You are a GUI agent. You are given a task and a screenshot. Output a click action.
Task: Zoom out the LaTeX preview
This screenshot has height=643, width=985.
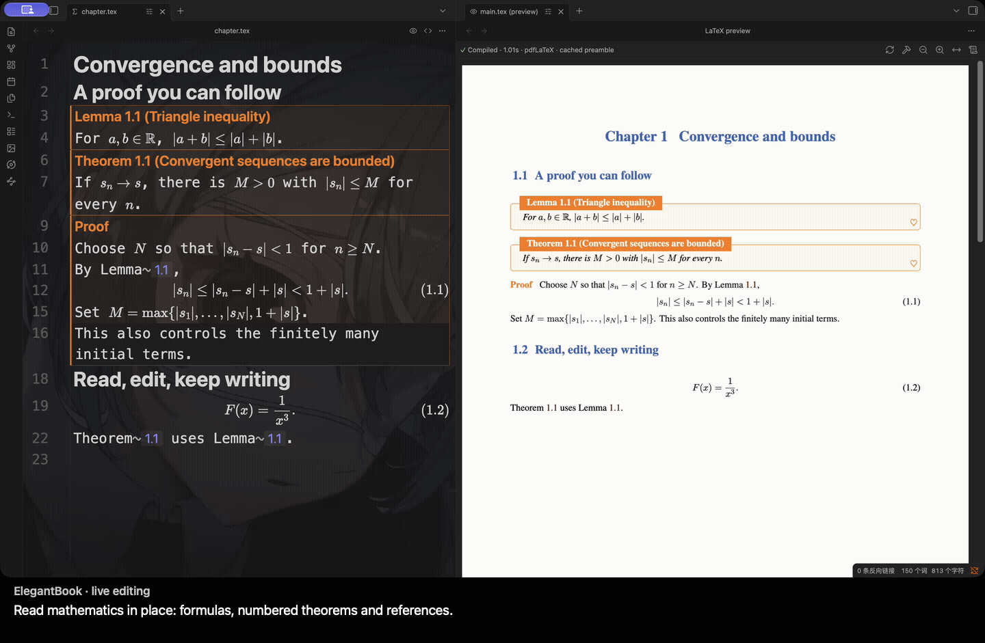pos(923,50)
